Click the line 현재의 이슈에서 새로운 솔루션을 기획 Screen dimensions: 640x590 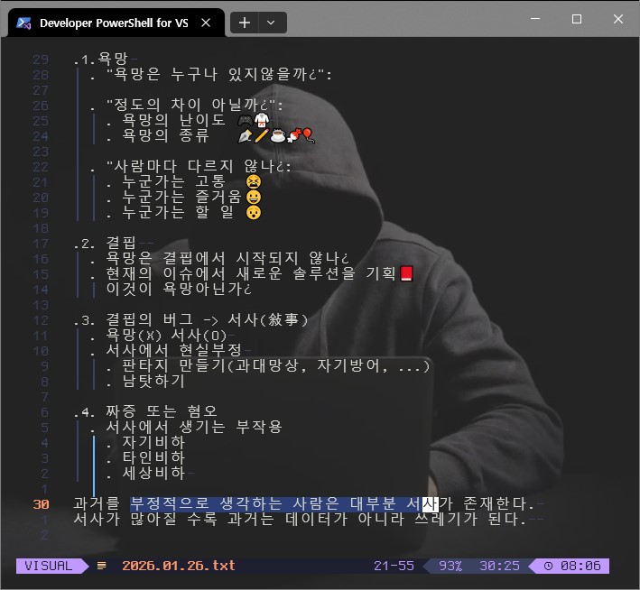coord(251,273)
